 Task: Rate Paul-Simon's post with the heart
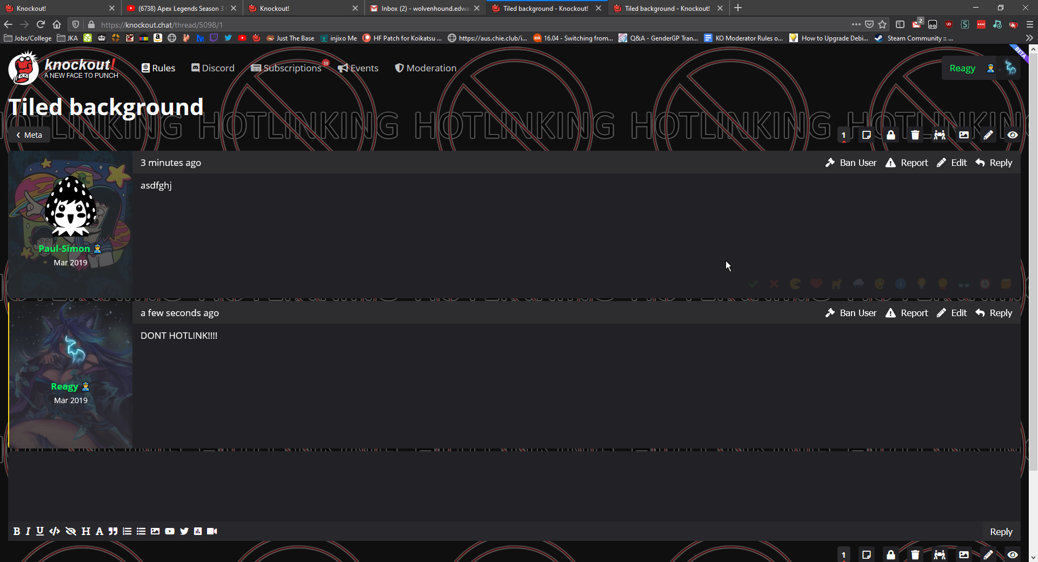[816, 284]
